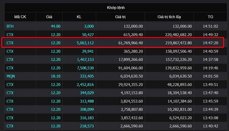The width and height of the screenshot is (229, 131).
Task: Click the timestamp 14:01:50
Action: (x=211, y=76)
